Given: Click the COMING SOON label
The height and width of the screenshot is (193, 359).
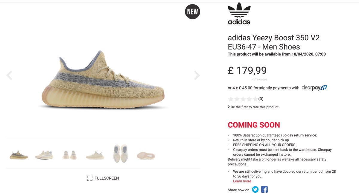Looking at the screenshot, I should pos(254,125).
